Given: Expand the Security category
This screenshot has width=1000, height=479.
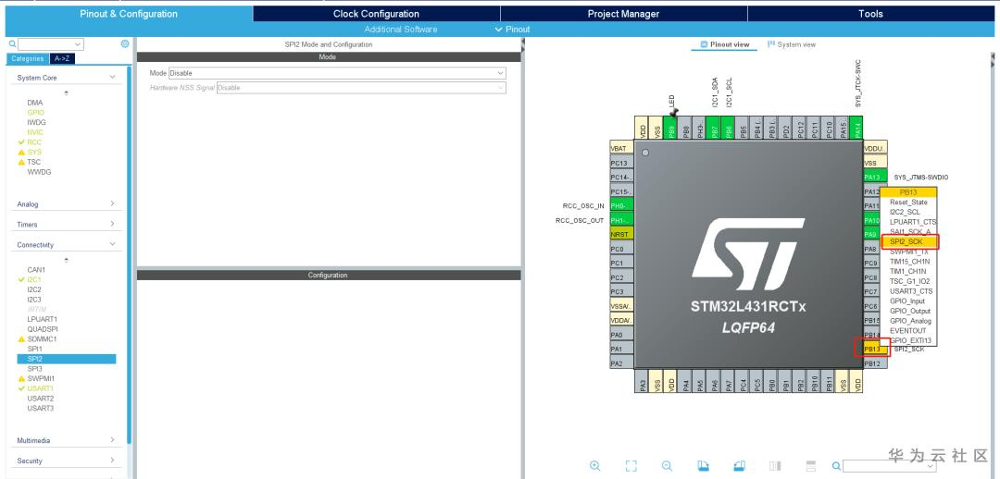Looking at the screenshot, I should click(x=113, y=461).
